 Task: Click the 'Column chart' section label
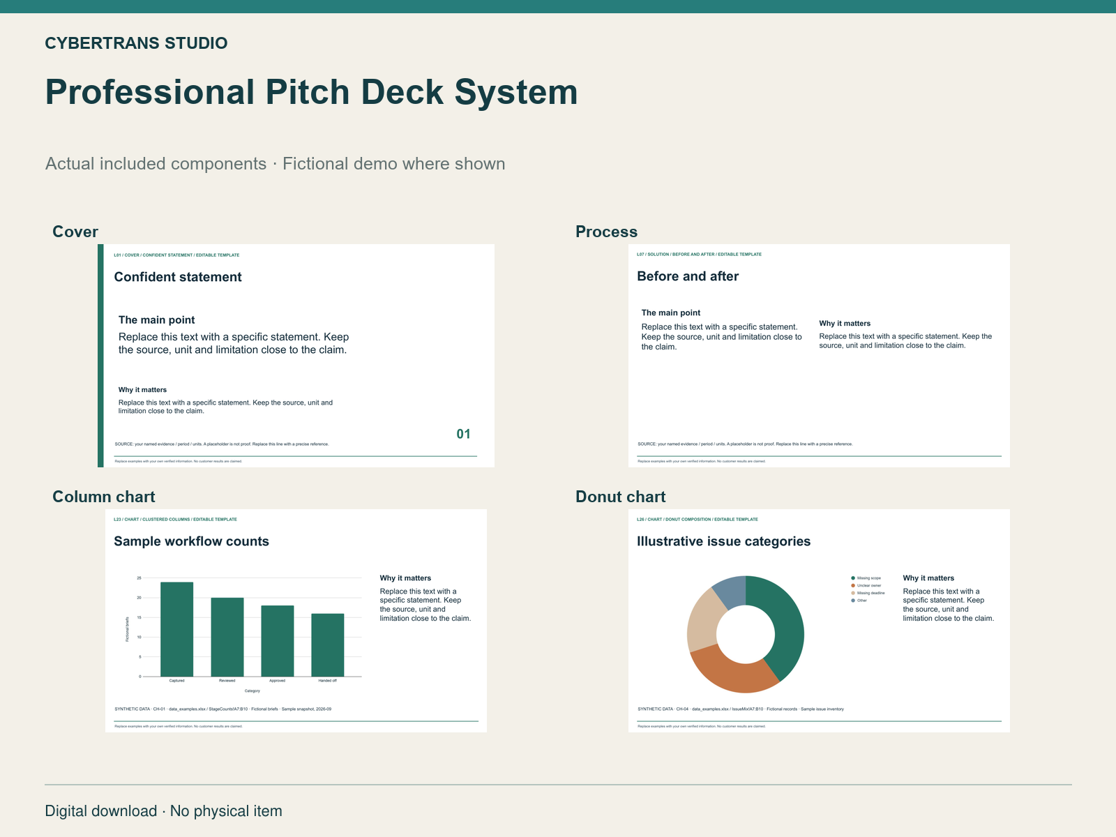click(x=104, y=497)
